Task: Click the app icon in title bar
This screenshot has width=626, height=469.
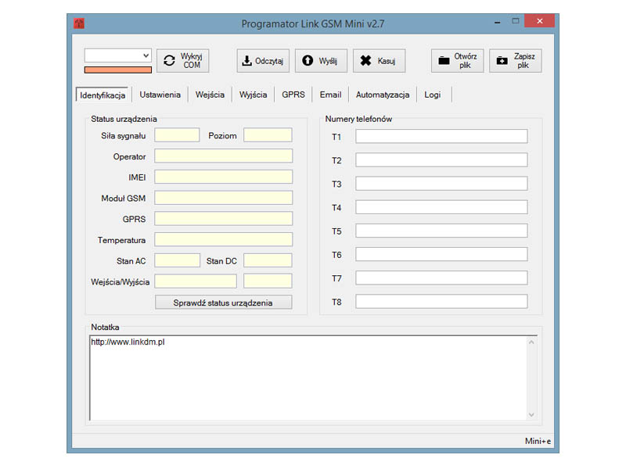Action: [79, 23]
